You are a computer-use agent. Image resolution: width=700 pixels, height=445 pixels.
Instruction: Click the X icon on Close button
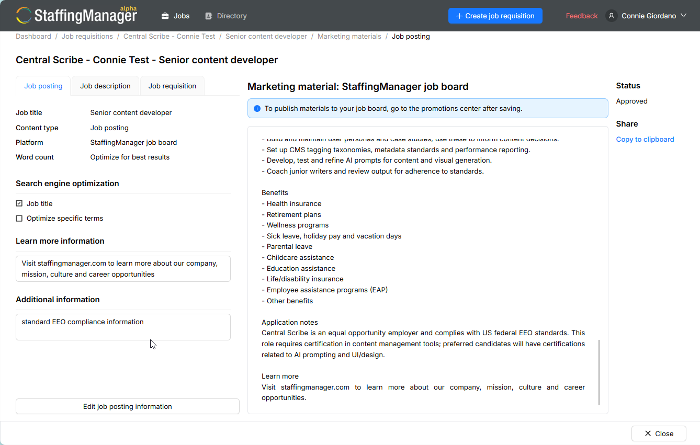(x=648, y=433)
